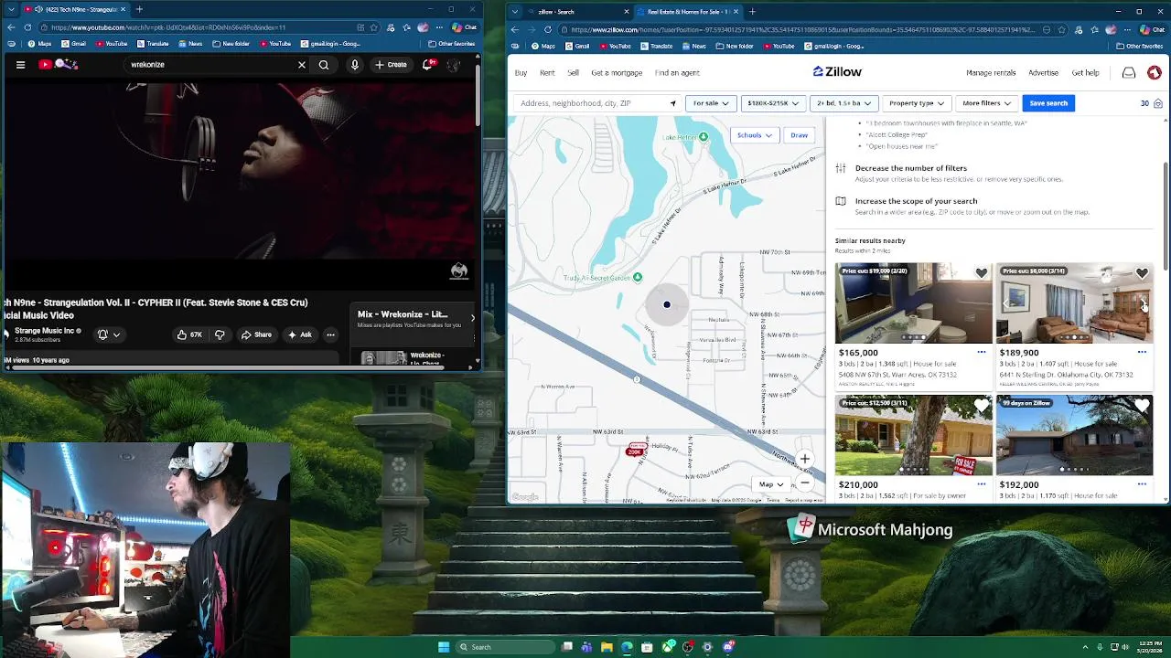
Task: Select Buy in Zillow navigation
Action: point(521,72)
